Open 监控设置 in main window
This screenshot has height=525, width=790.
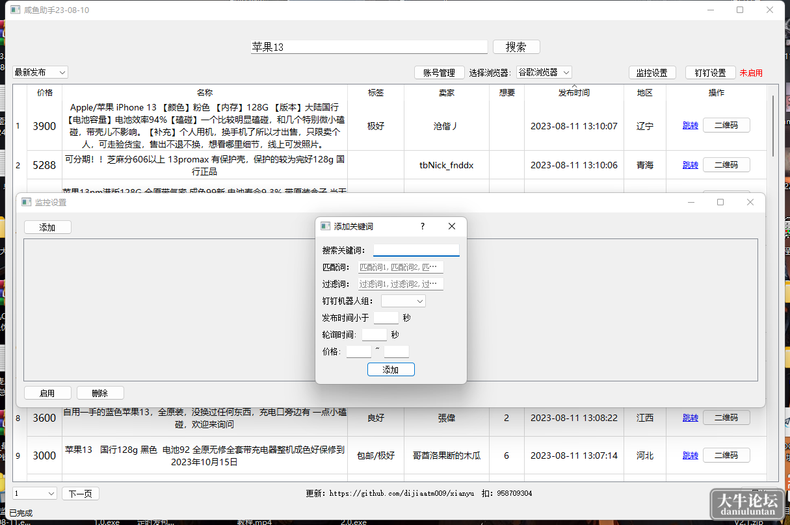click(x=652, y=73)
